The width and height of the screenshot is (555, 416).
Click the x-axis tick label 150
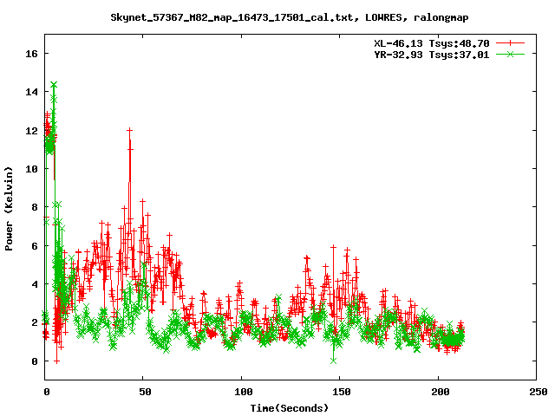pyautogui.click(x=342, y=392)
